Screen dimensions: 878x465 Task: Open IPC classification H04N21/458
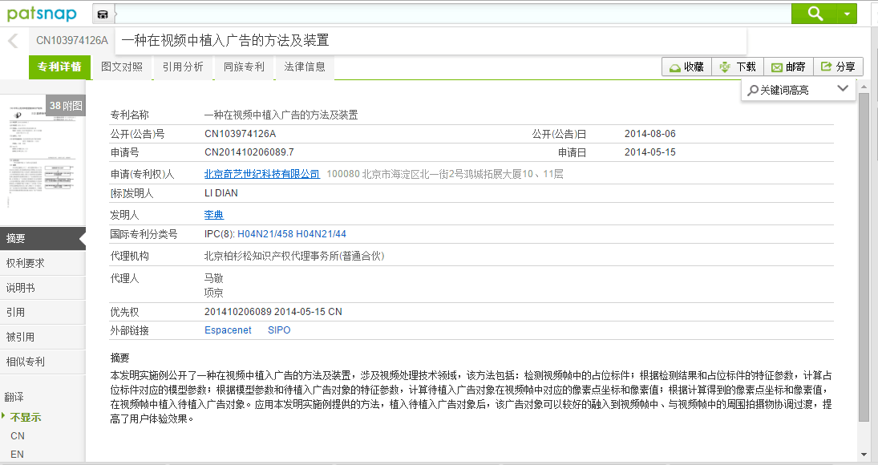(265, 234)
